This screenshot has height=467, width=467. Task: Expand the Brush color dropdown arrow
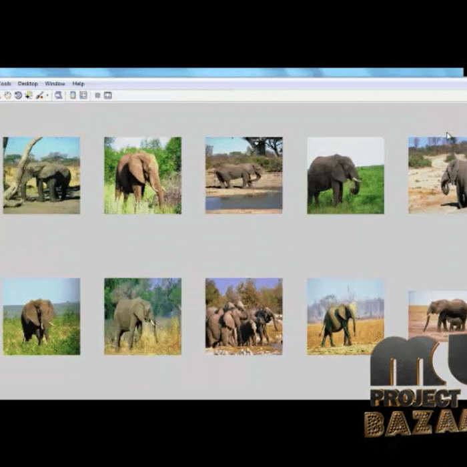[47, 95]
